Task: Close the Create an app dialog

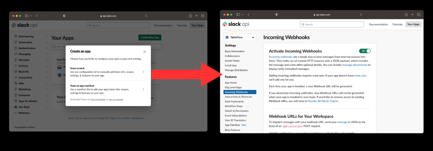Action: point(145,52)
